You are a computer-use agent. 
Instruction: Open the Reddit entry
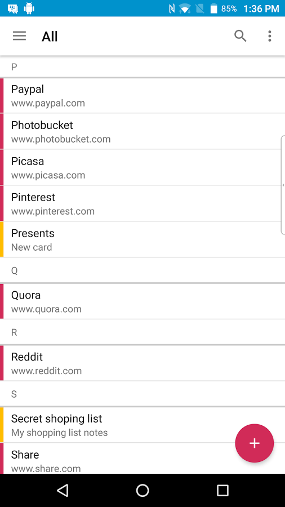(x=142, y=363)
